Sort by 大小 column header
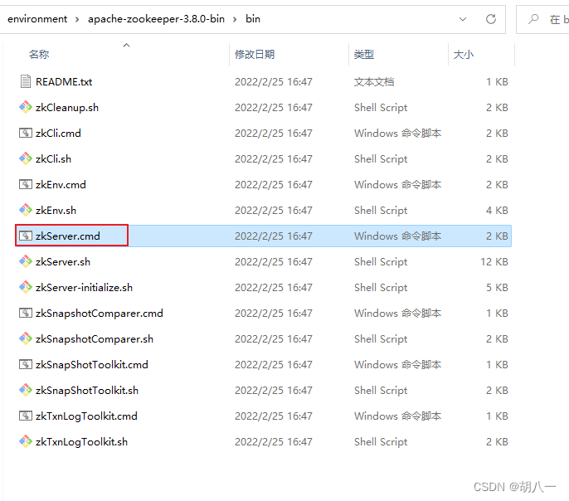 464,55
